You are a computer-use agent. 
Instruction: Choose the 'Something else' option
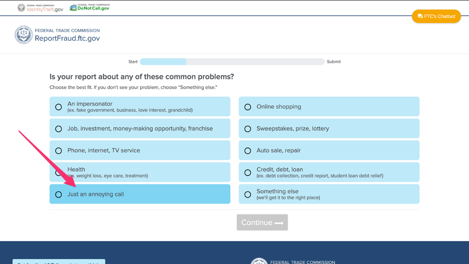coord(248,194)
